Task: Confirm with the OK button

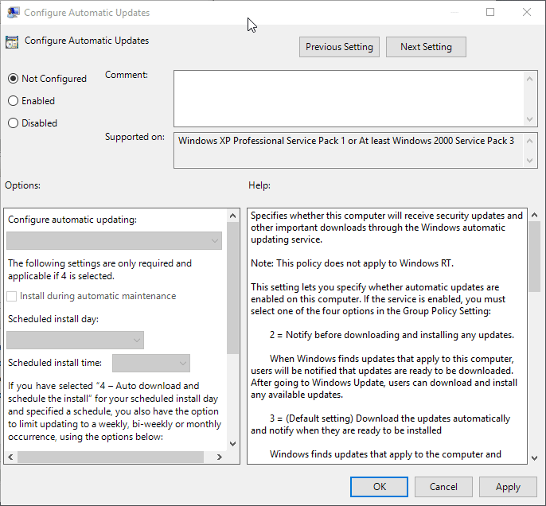Action: (379, 487)
